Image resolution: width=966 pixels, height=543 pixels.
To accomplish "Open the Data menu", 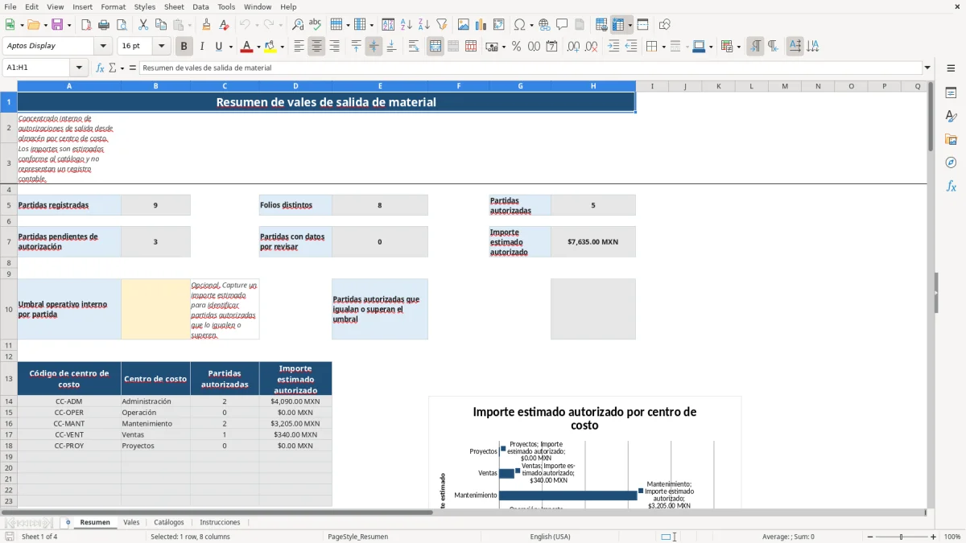I will point(200,6).
